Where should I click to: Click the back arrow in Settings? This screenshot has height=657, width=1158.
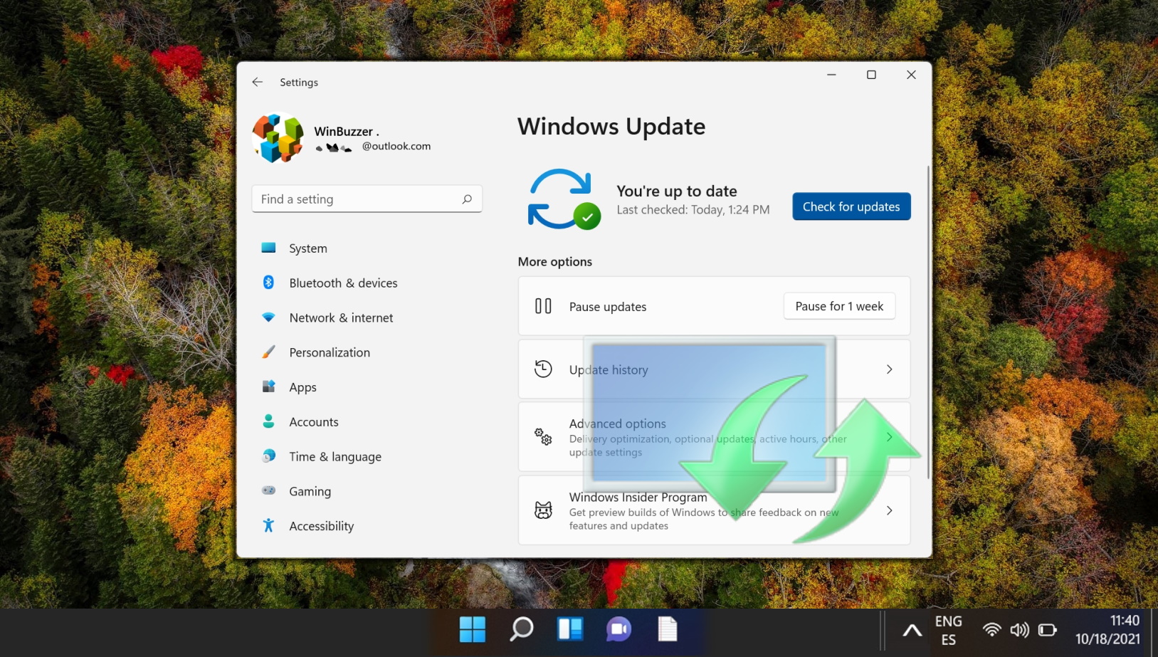pos(257,82)
